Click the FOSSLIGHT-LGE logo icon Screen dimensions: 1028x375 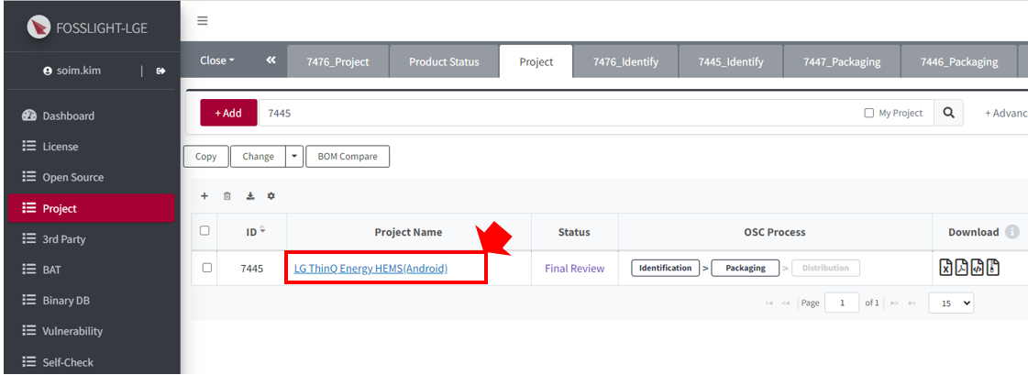tap(39, 27)
